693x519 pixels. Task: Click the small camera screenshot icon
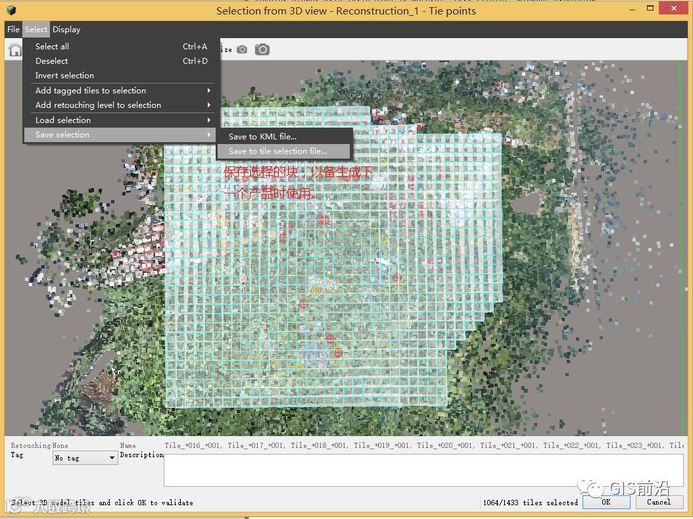(x=242, y=50)
